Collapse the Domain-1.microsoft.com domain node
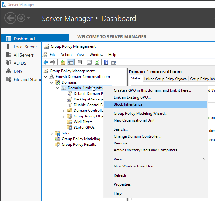 coord(58,88)
